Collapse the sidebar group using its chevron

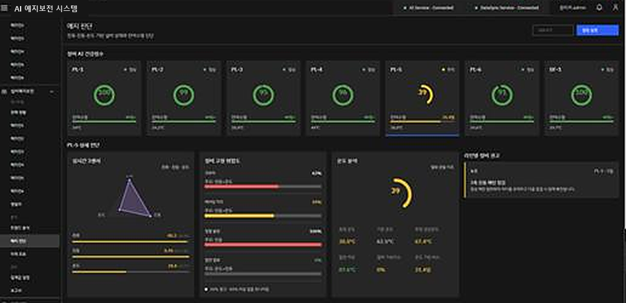[x=52, y=92]
